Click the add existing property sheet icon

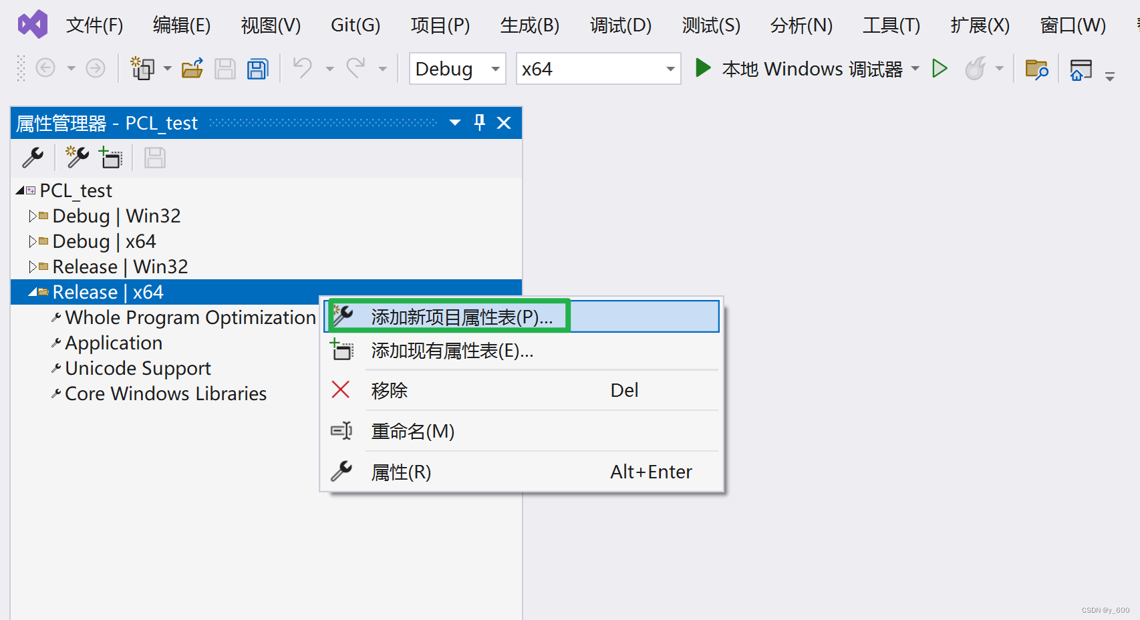pyautogui.click(x=111, y=158)
